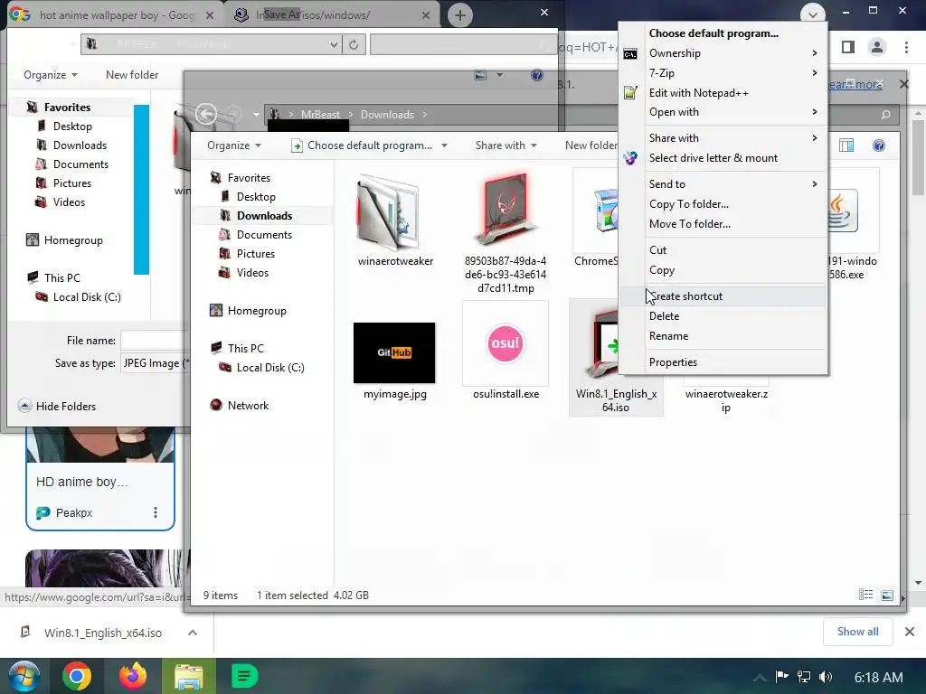Image resolution: width=926 pixels, height=694 pixels.
Task: Open Chrome from the taskbar
Action: pyautogui.click(x=77, y=676)
